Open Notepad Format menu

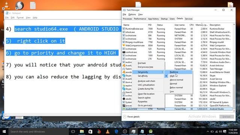pyautogui.click(x=20, y=18)
